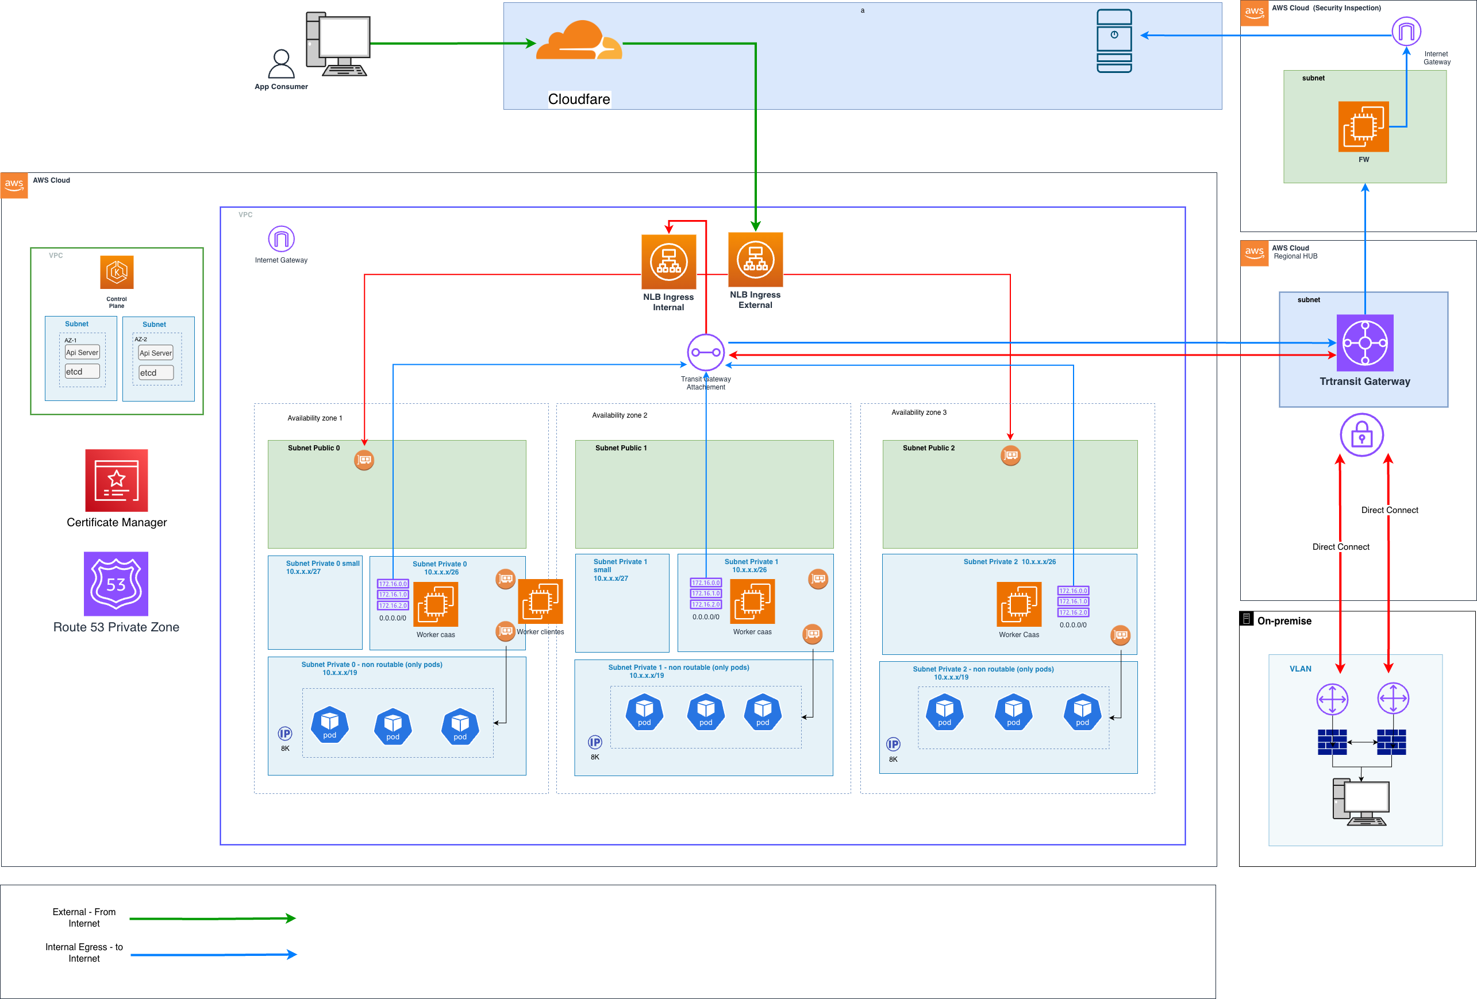Screen dimensions: 1477x999
Task: Click the On-premise desktop computer icon
Action: (x=1361, y=802)
